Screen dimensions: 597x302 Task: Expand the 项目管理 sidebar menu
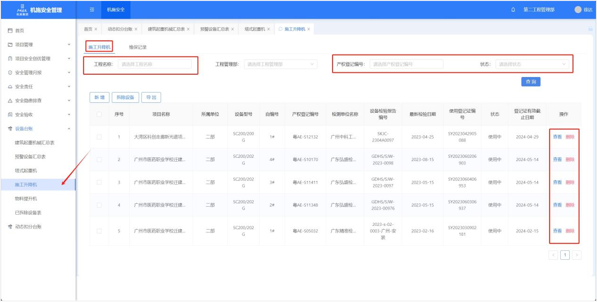(x=38, y=45)
